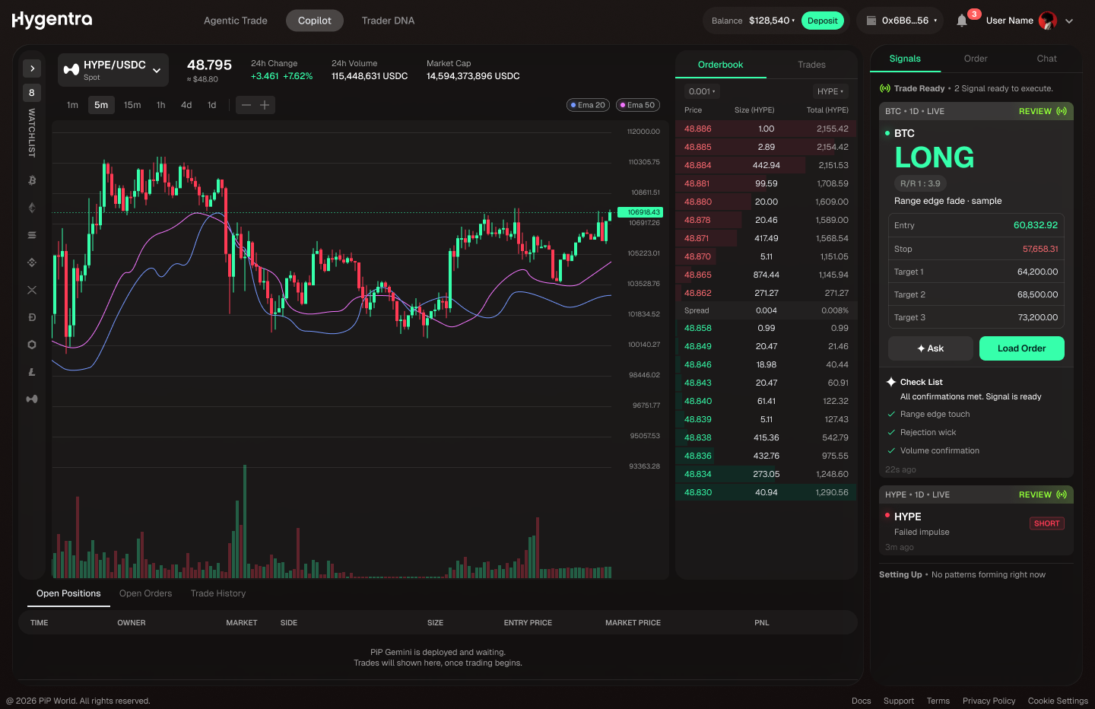Open the HYPE/USDC pair selector

click(x=113, y=70)
